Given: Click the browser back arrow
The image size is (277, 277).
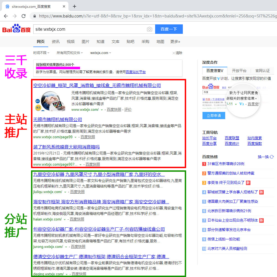Looking at the screenshot, I should click(x=6, y=16).
